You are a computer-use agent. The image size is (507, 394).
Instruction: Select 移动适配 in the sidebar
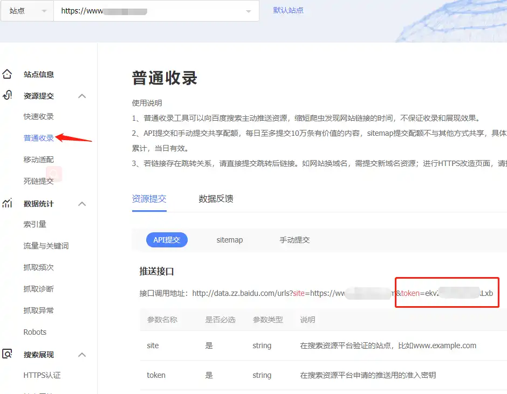pyautogui.click(x=38, y=160)
